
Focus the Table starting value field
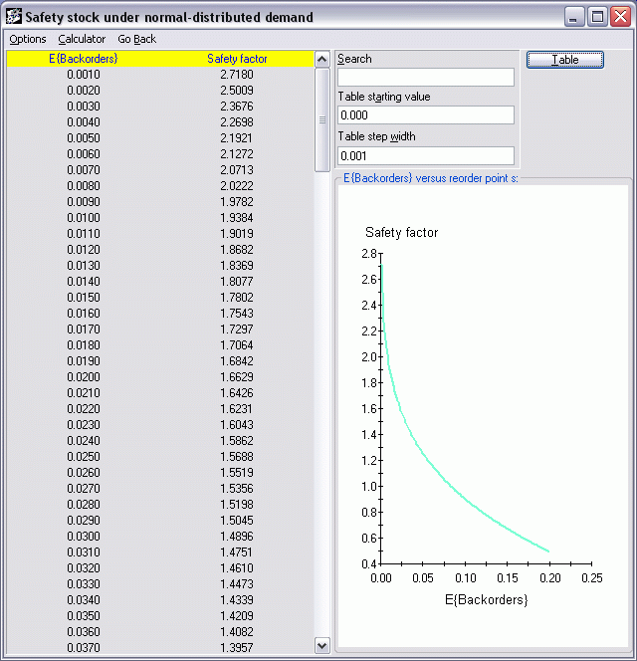tap(426, 115)
